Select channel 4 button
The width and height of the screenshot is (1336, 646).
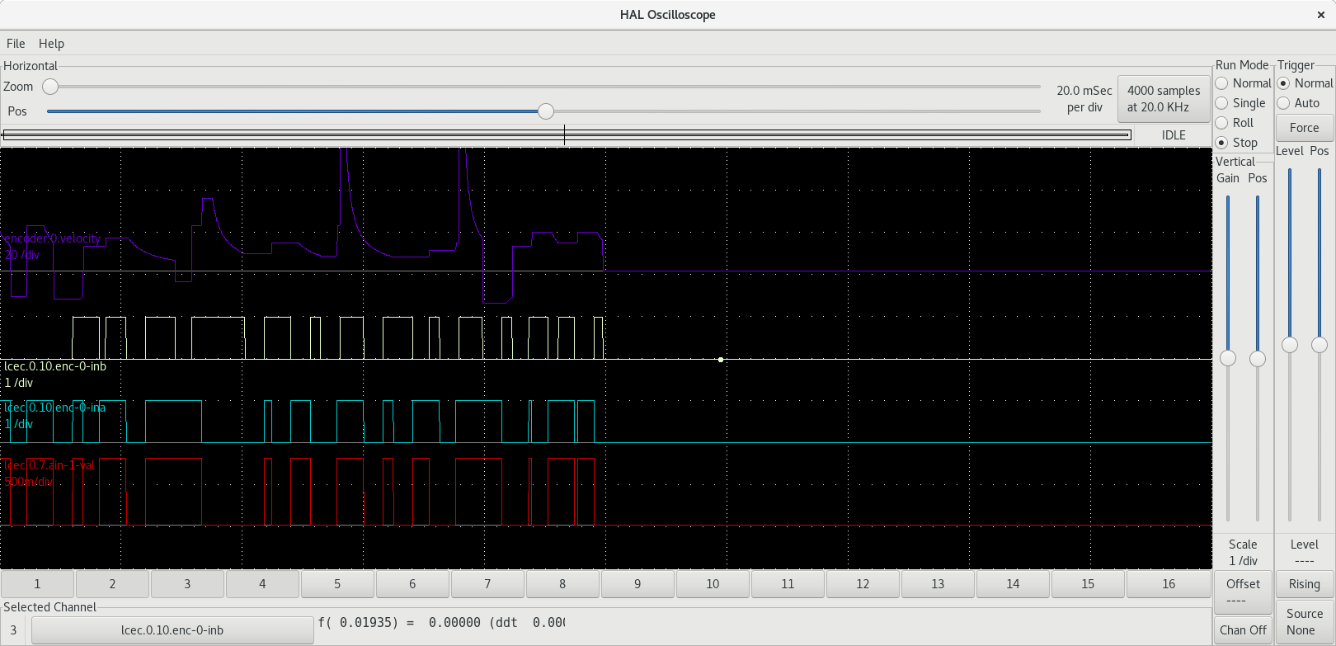[262, 584]
